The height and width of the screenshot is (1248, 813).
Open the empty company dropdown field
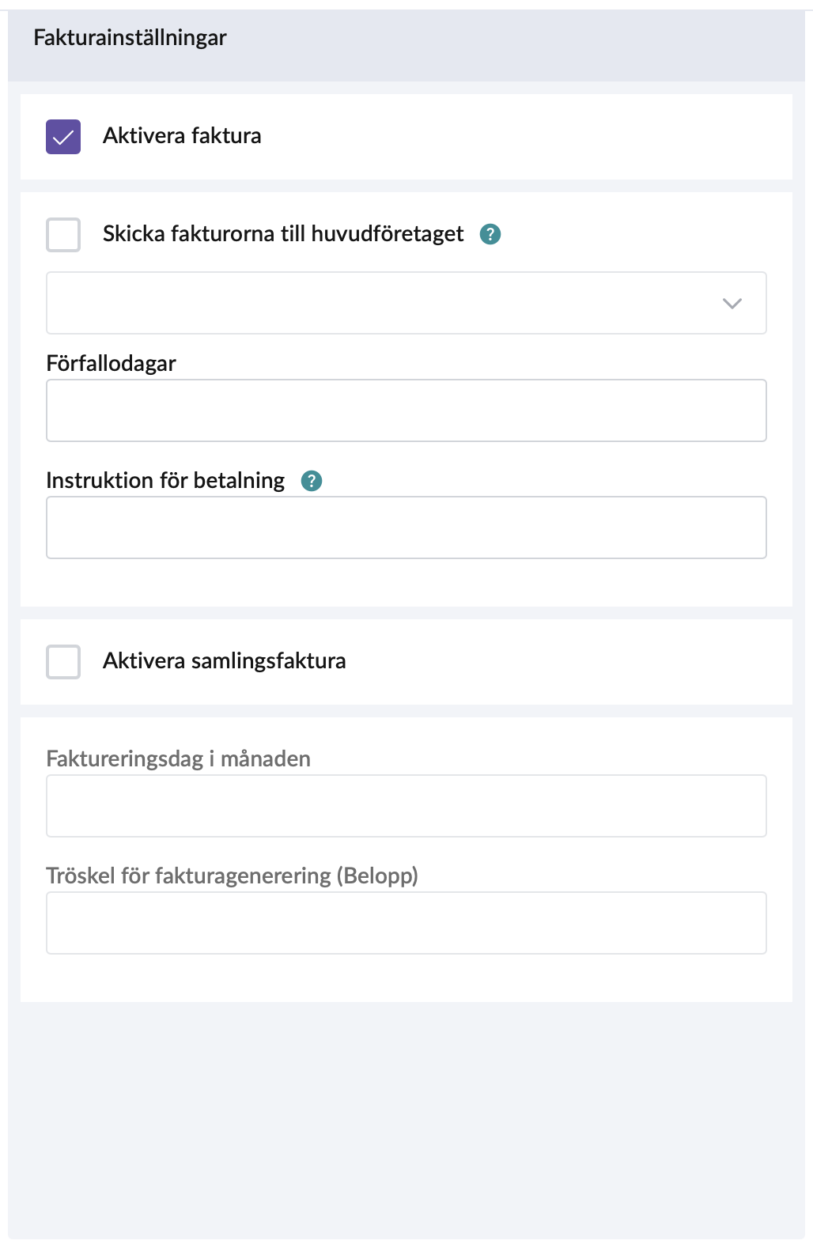pyautogui.click(x=380, y=304)
